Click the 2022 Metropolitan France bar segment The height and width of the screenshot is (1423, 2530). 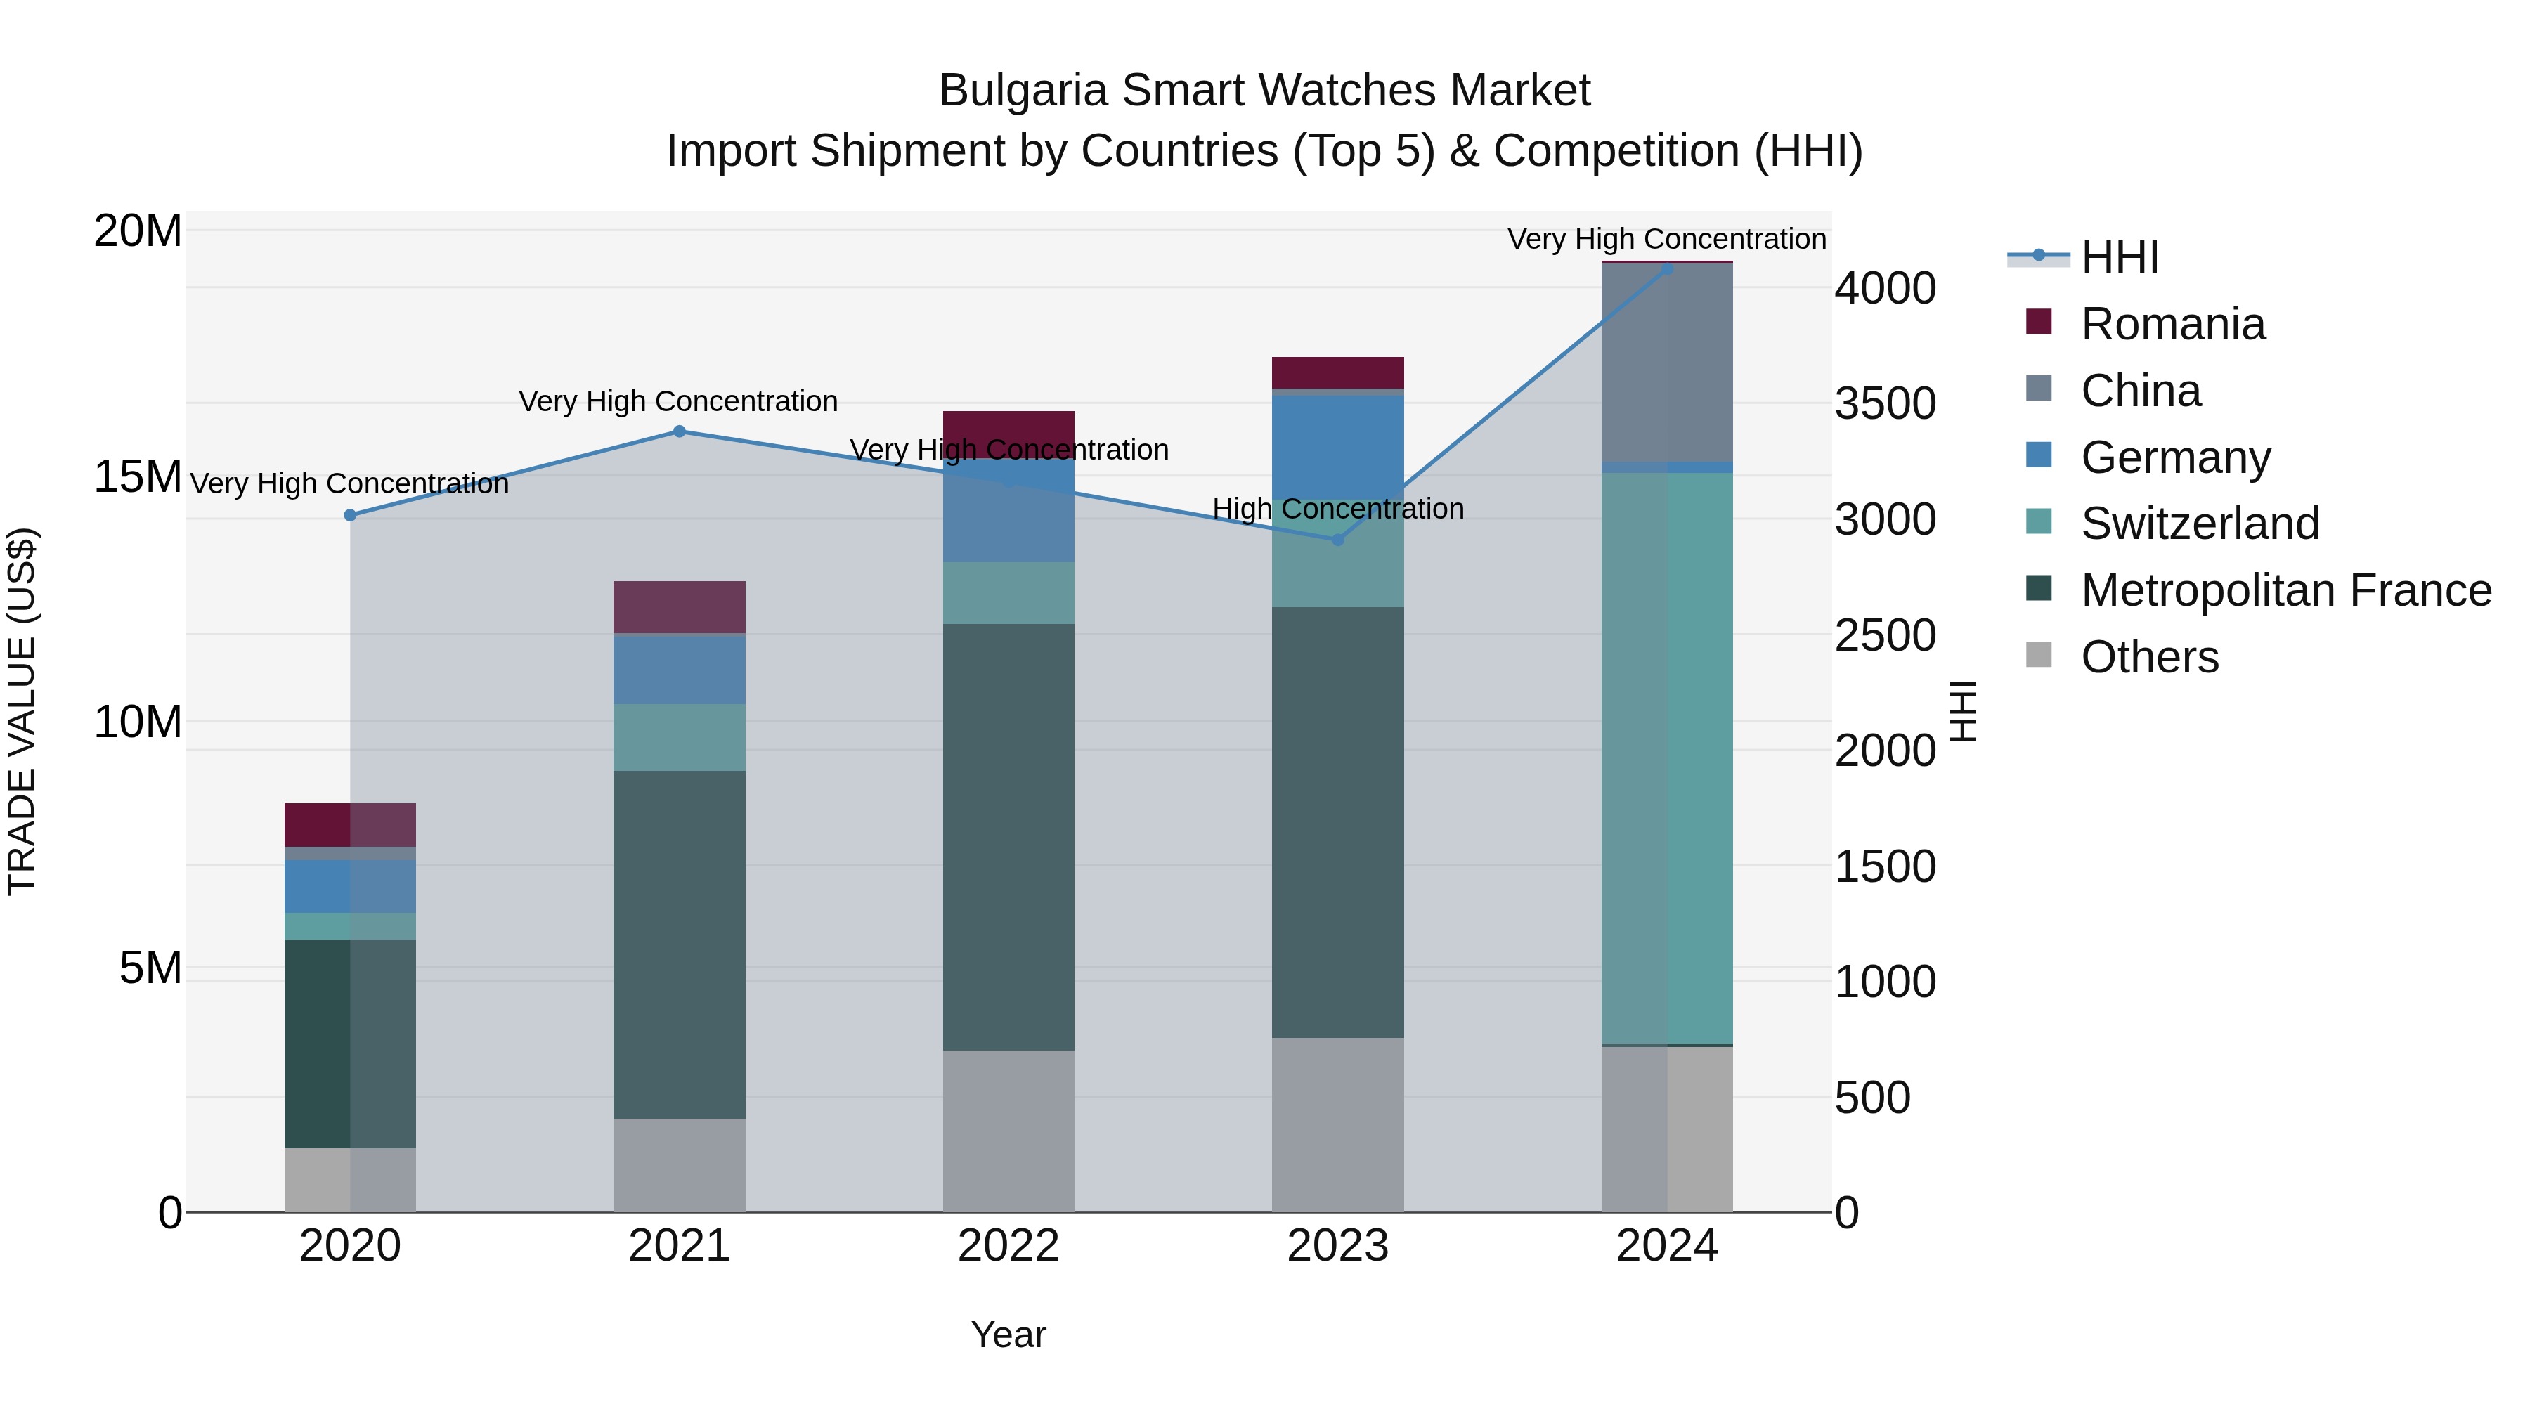pyautogui.click(x=1008, y=838)
